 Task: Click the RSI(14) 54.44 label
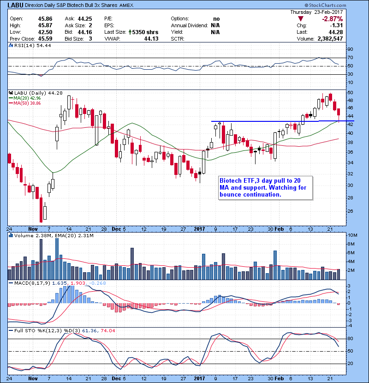point(33,45)
